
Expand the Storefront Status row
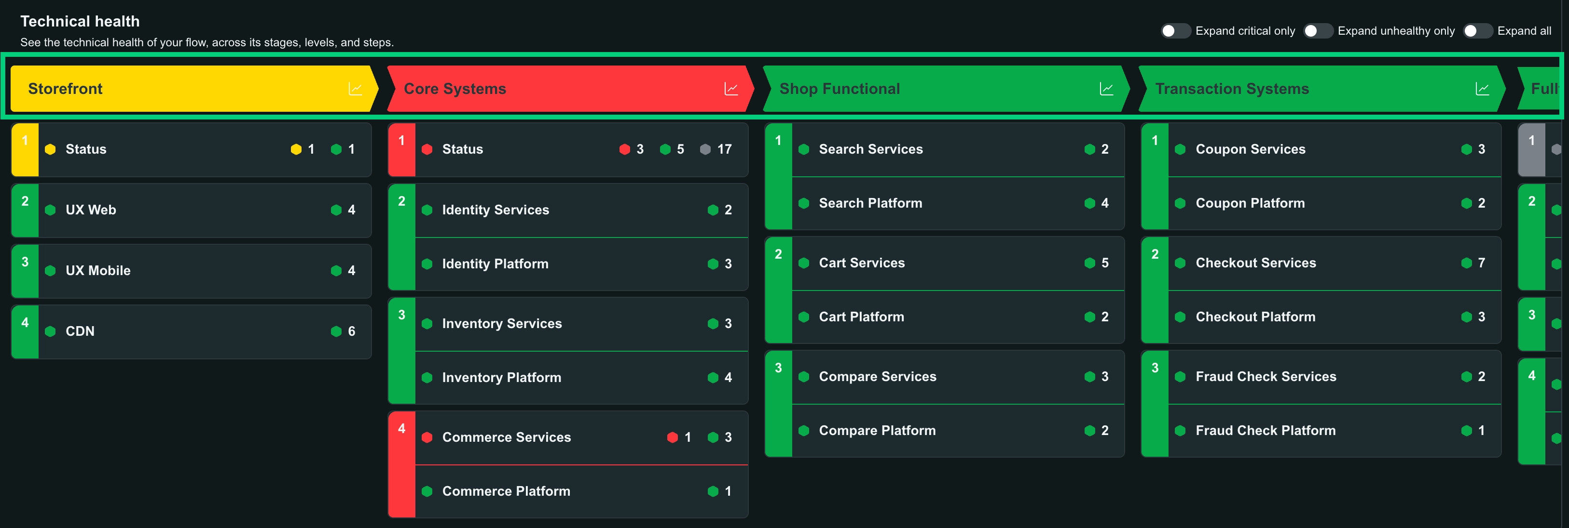(205, 150)
